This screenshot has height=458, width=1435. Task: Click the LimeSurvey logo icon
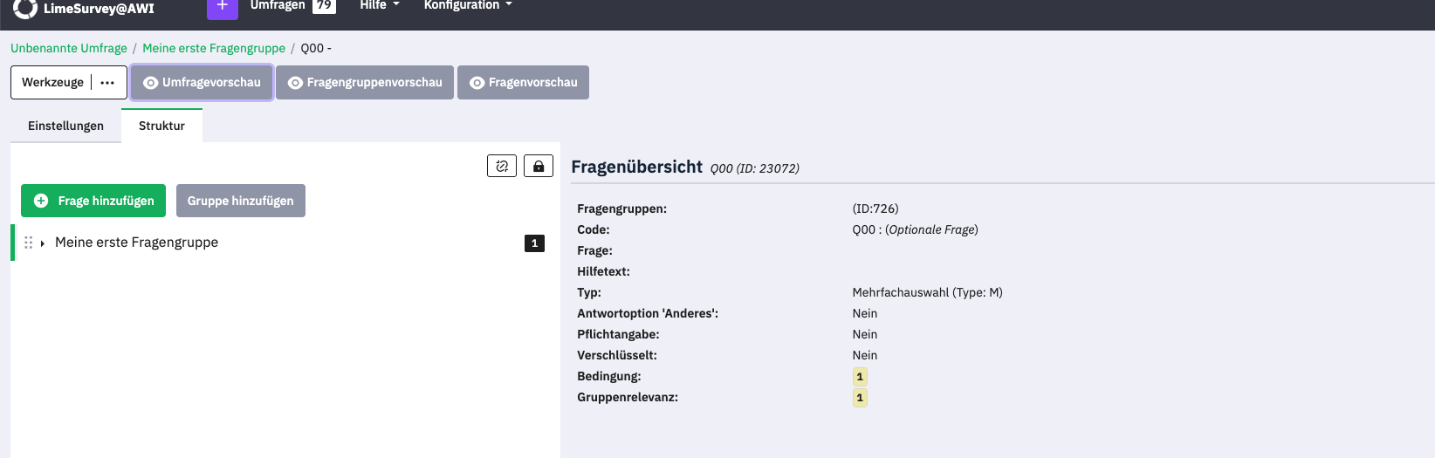25,8
